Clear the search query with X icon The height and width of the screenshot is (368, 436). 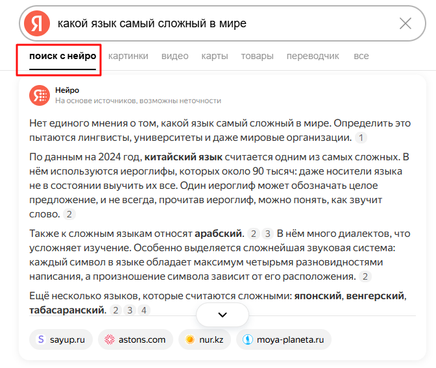tap(406, 23)
